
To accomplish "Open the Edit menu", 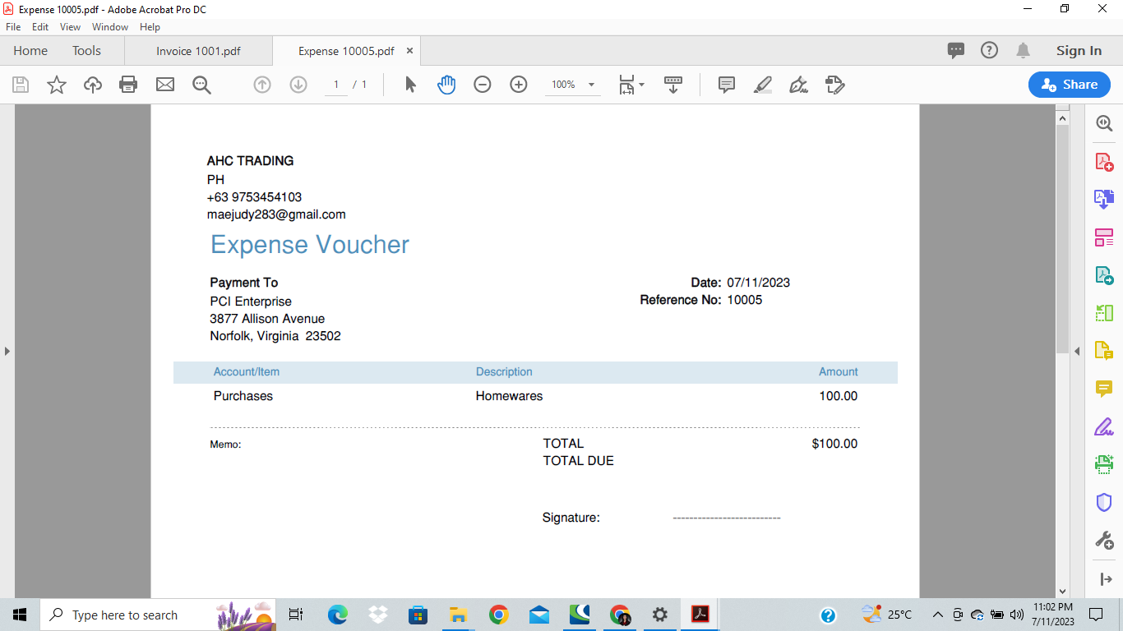I will click(x=40, y=27).
